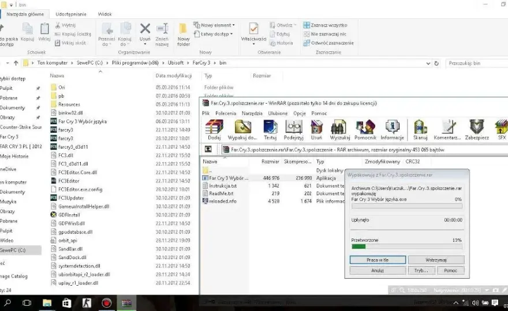Image resolution: width=508 pixels, height=311 pixels.
Task: Select Instrukcja.txt in the WinRAR list
Action: [x=223, y=186]
